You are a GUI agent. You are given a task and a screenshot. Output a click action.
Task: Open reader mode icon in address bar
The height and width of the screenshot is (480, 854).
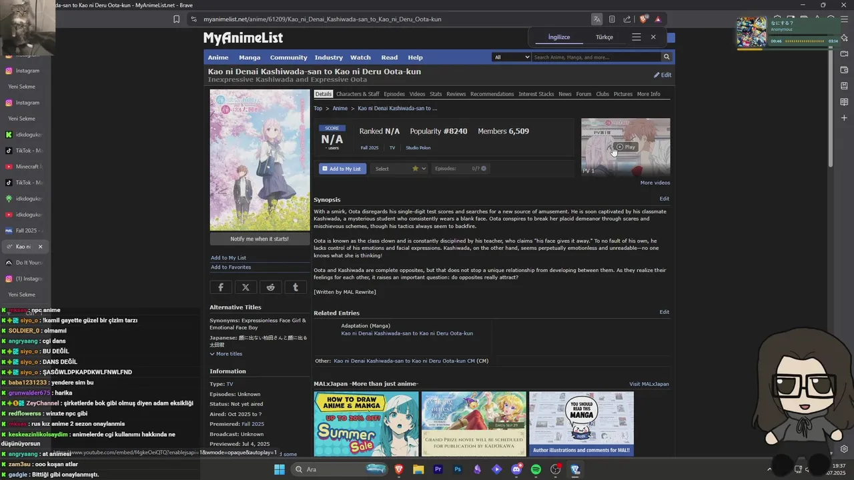pyautogui.click(x=612, y=19)
